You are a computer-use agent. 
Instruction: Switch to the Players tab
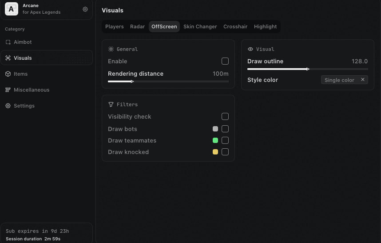(115, 27)
